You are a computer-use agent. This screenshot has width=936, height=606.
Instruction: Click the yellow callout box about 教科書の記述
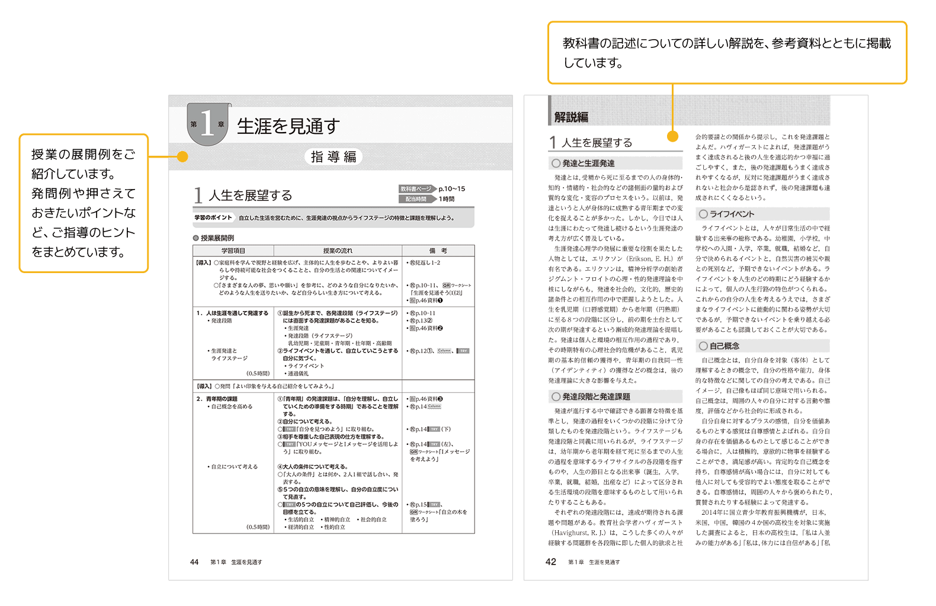(x=727, y=53)
